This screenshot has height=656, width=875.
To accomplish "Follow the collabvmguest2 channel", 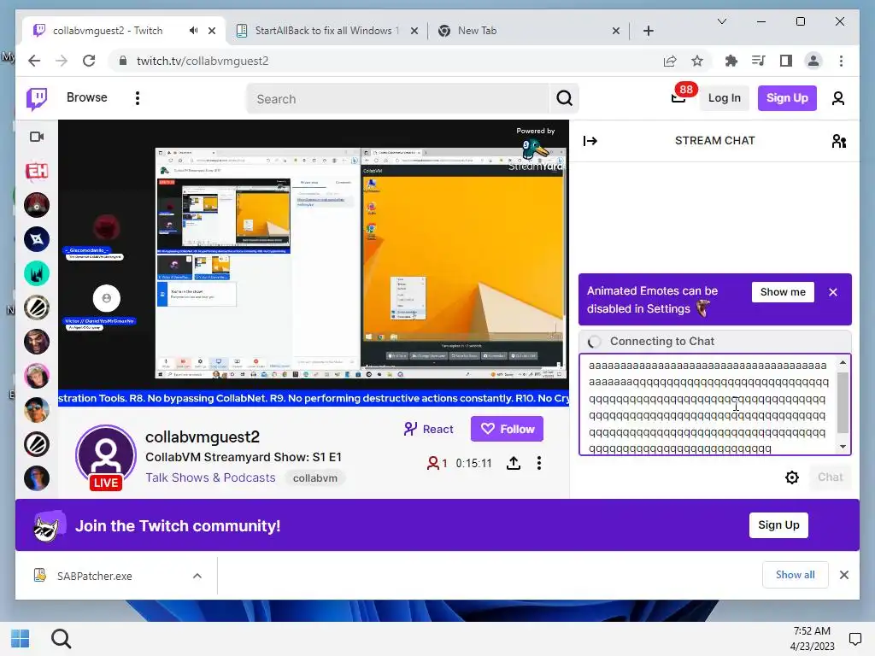I will click(507, 429).
